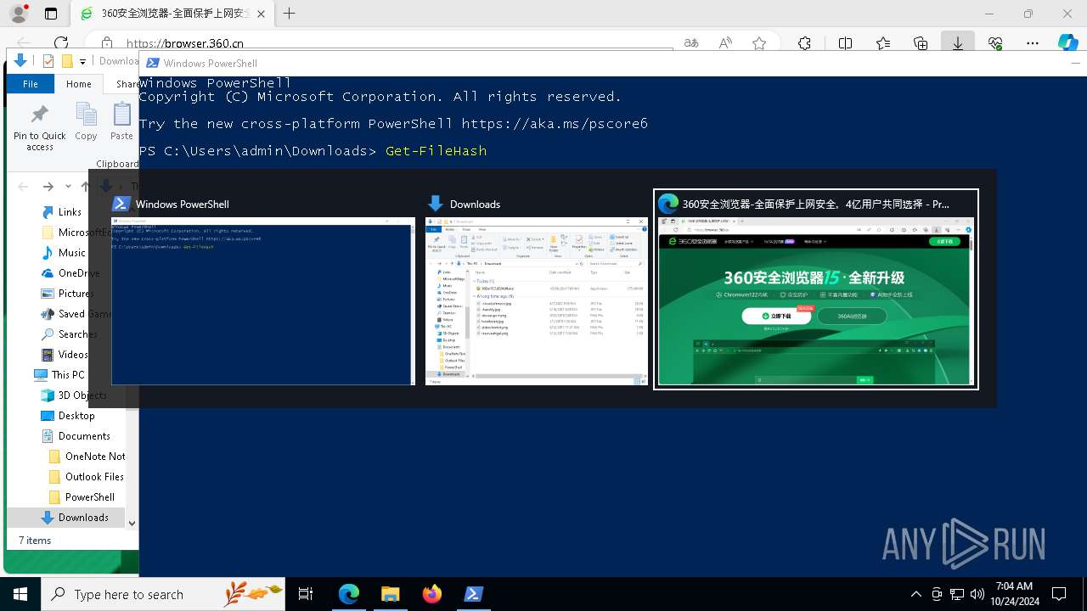Viewport: 1087px width, 611px height.
Task: Refresh the browser page
Action: tap(60, 43)
